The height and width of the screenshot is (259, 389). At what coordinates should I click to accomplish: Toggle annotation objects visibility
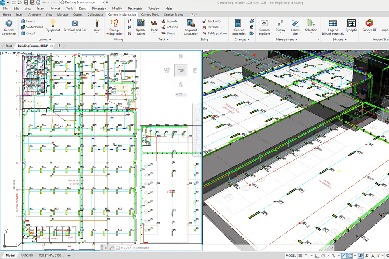tap(361, 255)
